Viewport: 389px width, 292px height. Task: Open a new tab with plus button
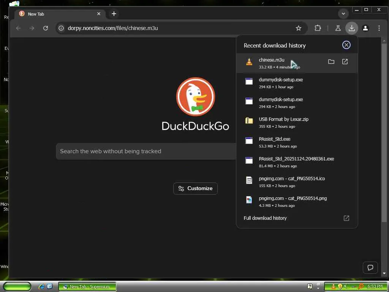(x=114, y=14)
